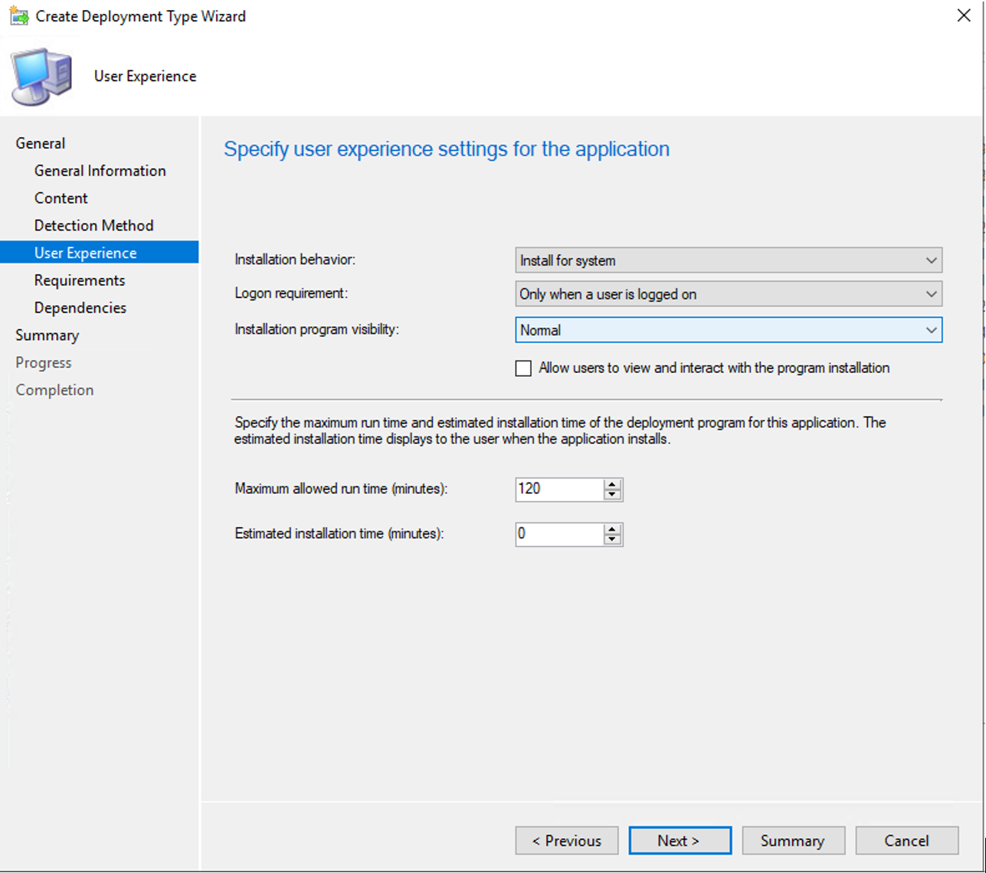Cancel the wizard
986x873 pixels.
[x=907, y=841]
